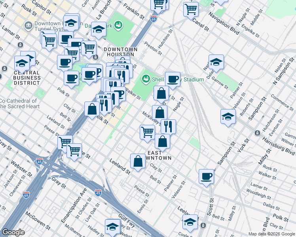Open the transit station icon below Scott St
296x237 pixels.
pos(203,225)
